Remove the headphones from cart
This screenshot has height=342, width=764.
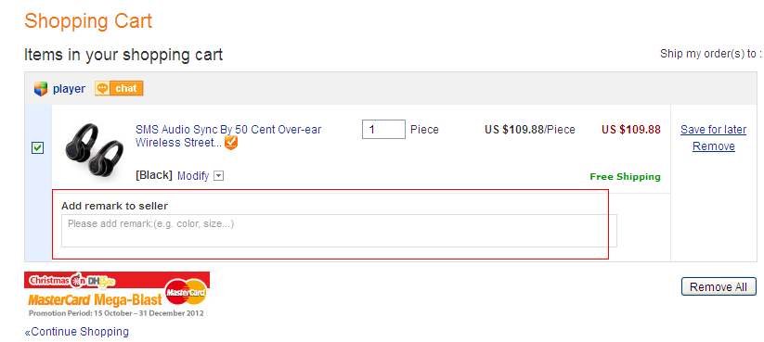point(714,146)
